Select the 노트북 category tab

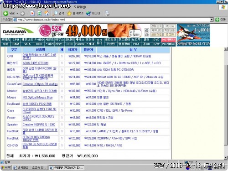[136, 40]
